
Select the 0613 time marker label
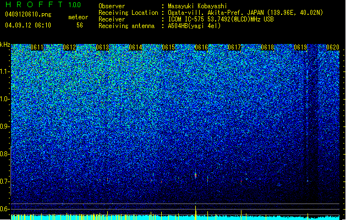(x=102, y=47)
